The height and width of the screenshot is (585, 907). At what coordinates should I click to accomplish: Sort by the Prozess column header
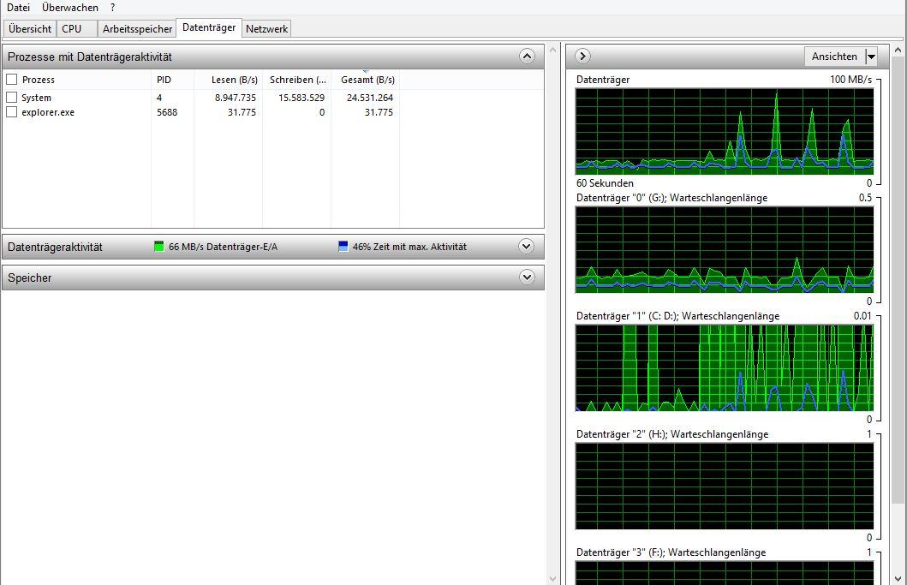click(39, 80)
